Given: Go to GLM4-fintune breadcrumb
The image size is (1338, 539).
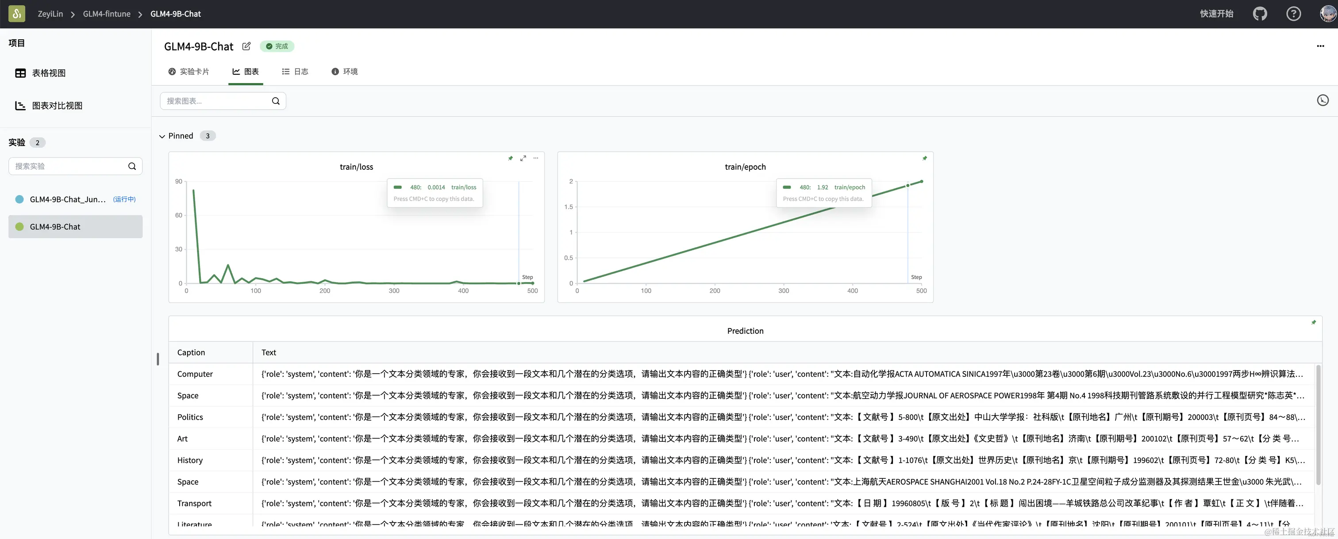Looking at the screenshot, I should 107,14.
